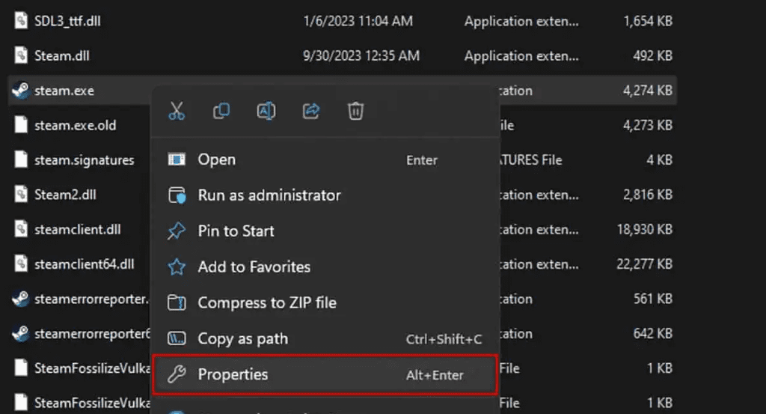
Task: Select the Steam2.dll file
Action: (x=65, y=195)
